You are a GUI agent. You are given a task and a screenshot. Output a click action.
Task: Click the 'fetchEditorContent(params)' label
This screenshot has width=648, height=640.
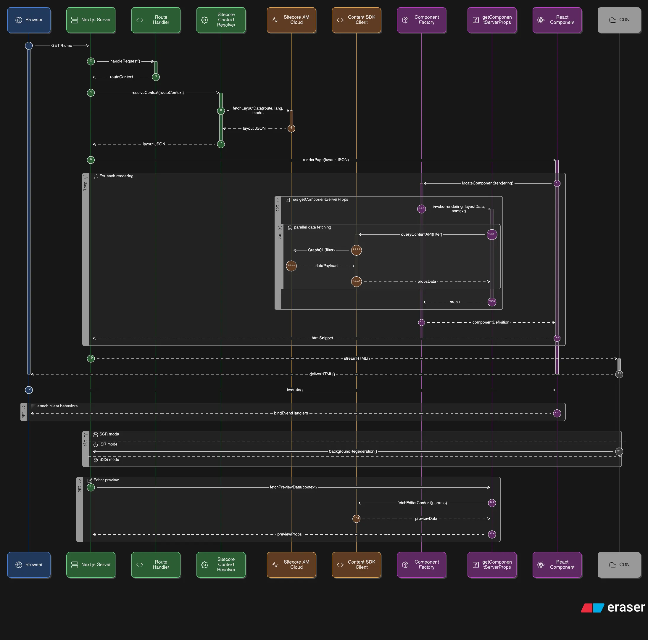pos(422,503)
